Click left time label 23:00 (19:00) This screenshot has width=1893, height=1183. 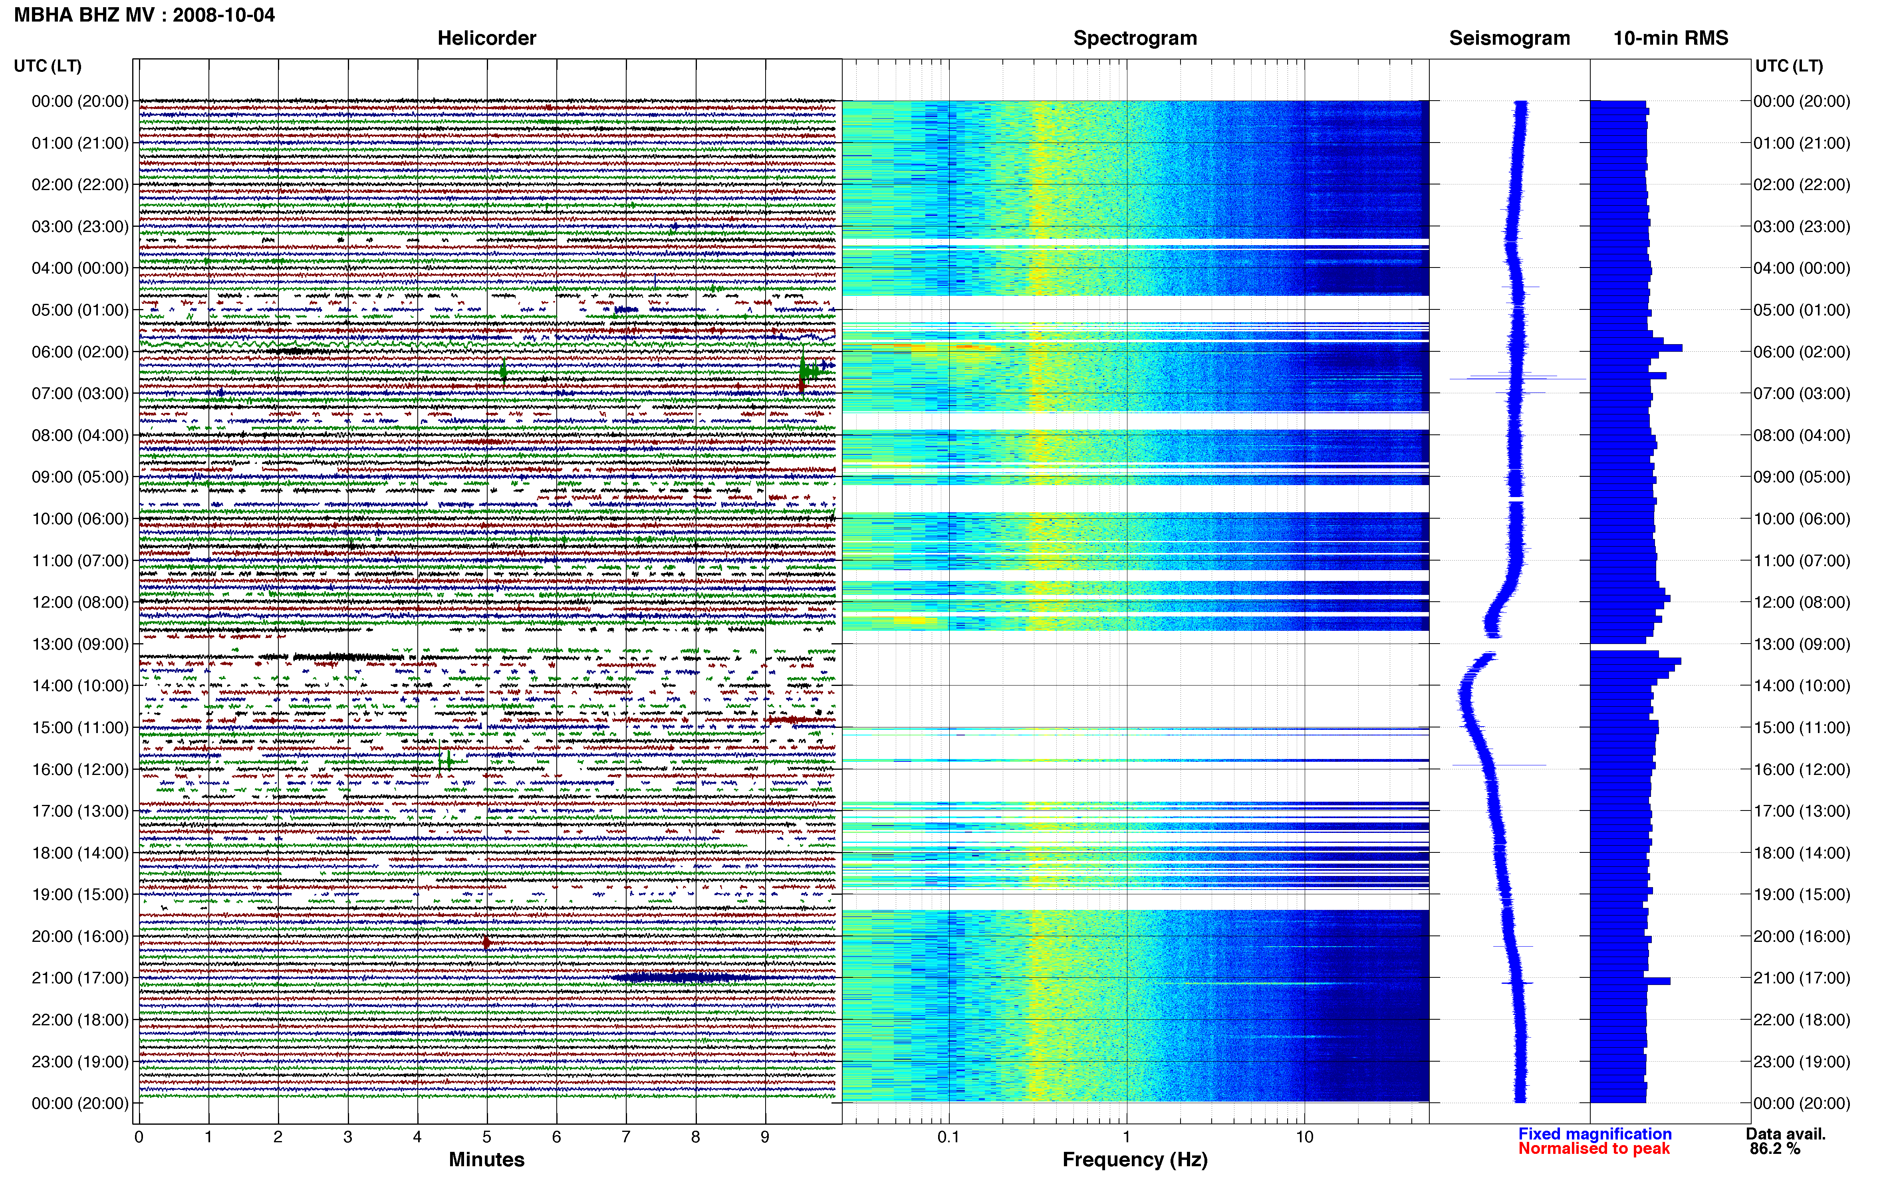click(80, 1062)
